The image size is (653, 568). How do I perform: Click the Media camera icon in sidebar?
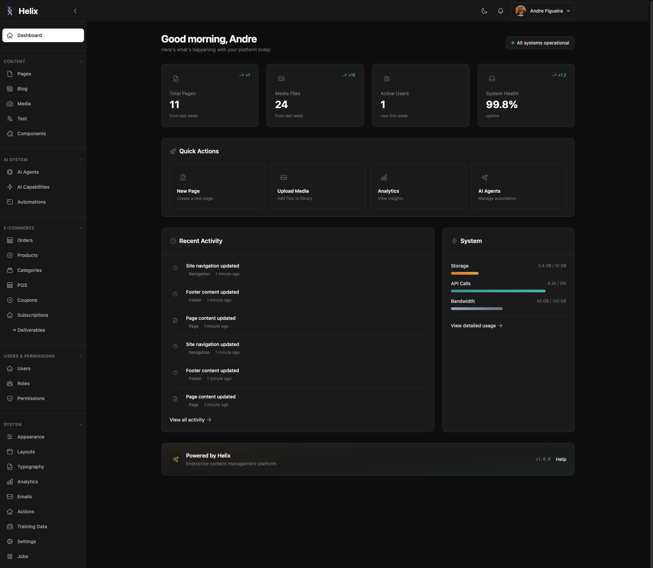pos(10,104)
